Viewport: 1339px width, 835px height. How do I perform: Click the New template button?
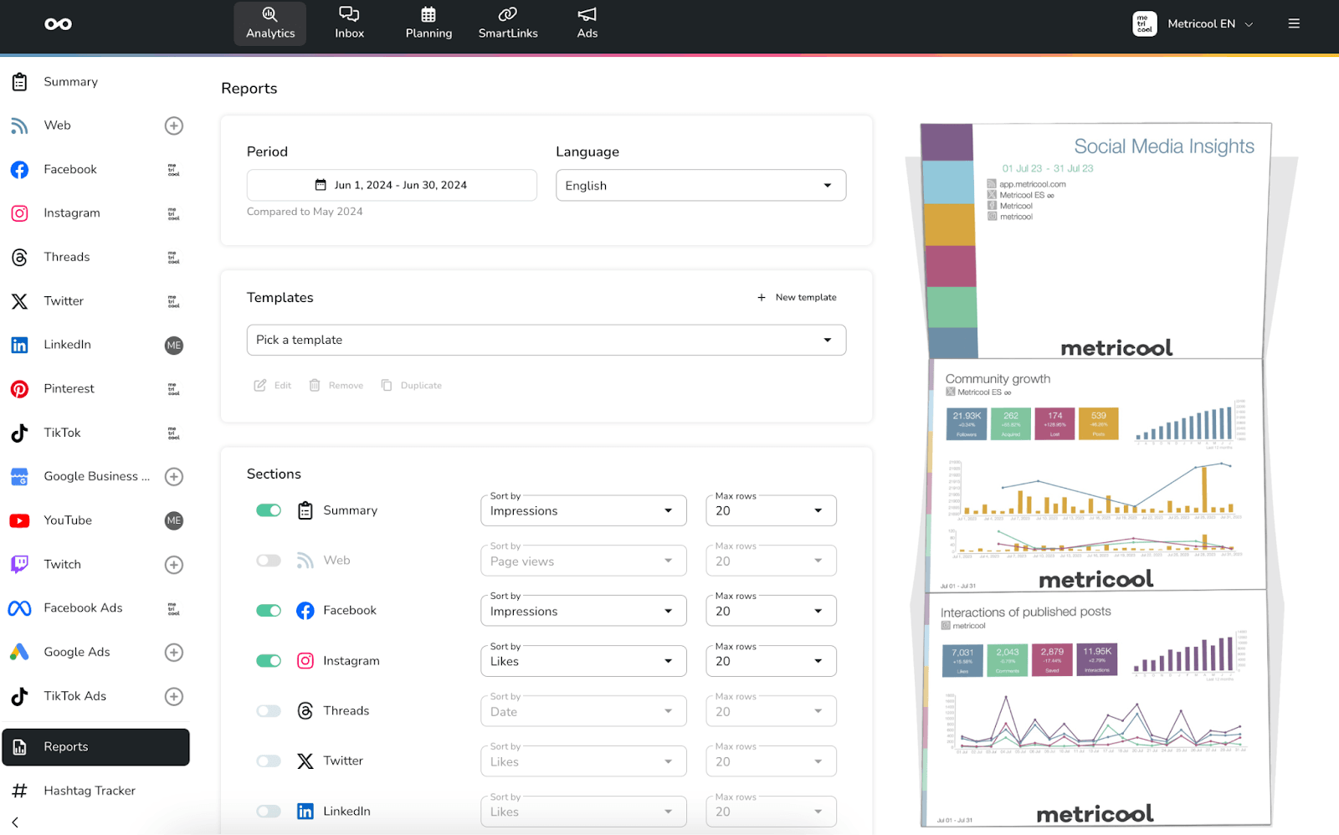click(797, 297)
